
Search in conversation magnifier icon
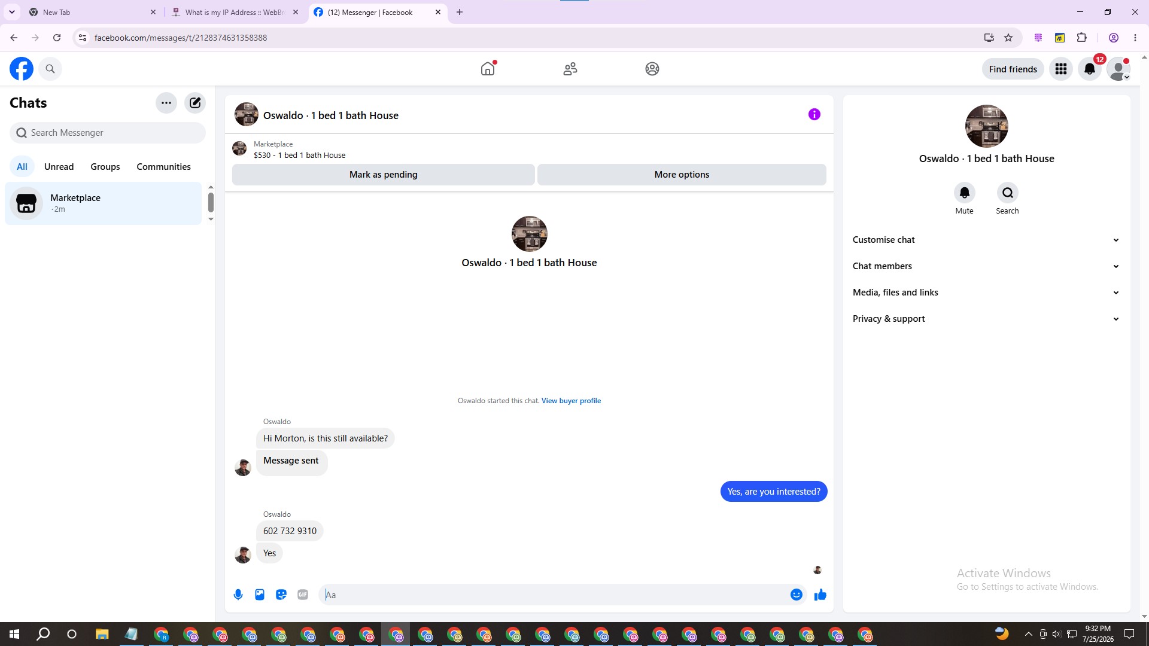tap(1008, 193)
